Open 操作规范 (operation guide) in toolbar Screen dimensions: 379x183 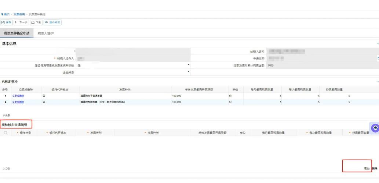(x=52, y=22)
